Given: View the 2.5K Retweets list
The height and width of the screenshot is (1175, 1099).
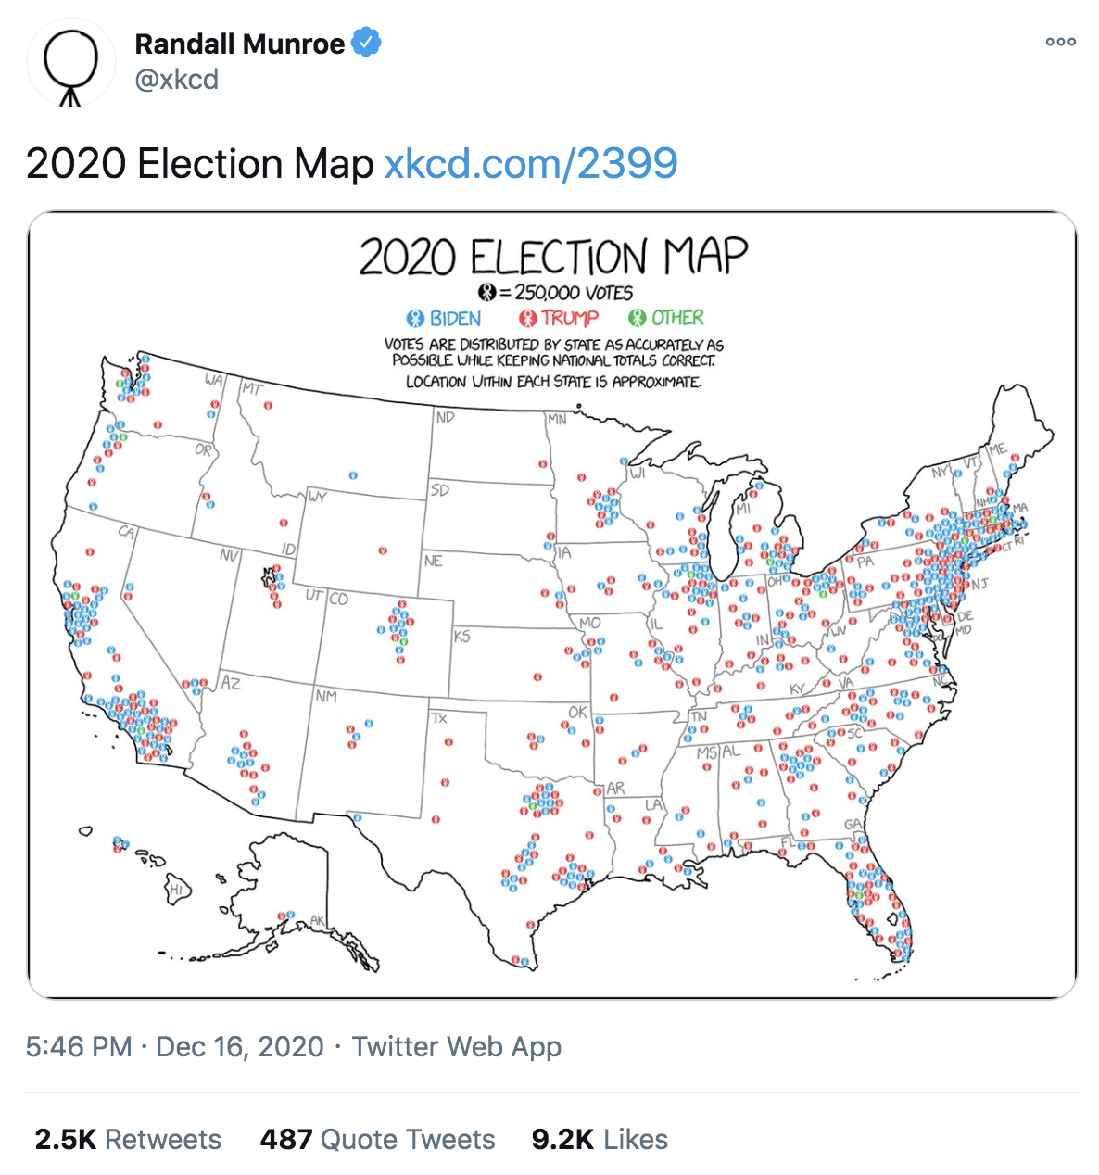Looking at the screenshot, I should 128,1139.
